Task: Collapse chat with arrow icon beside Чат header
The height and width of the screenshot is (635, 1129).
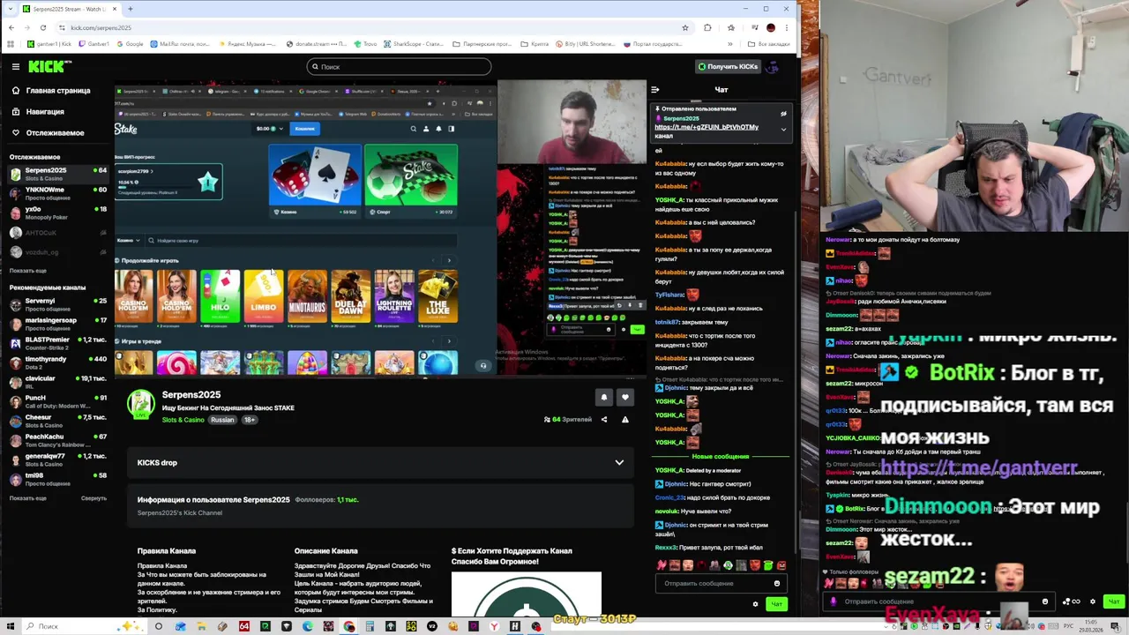Action: click(x=654, y=89)
